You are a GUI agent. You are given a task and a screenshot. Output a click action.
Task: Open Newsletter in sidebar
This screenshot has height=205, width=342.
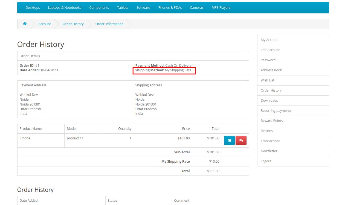coord(293,151)
